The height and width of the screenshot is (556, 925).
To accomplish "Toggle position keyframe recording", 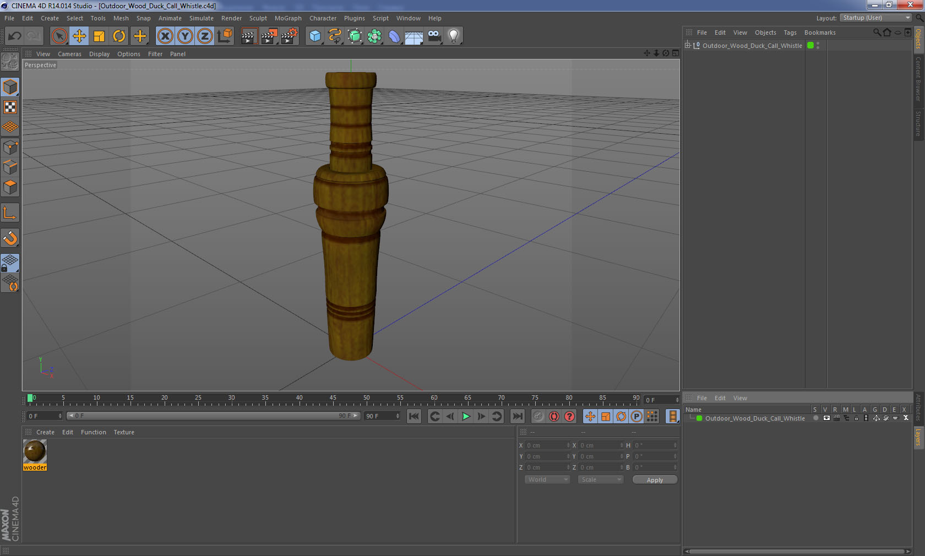I will (x=590, y=416).
